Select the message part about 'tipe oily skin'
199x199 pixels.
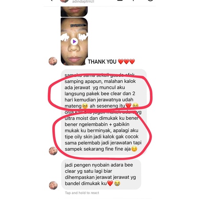coord(102,137)
